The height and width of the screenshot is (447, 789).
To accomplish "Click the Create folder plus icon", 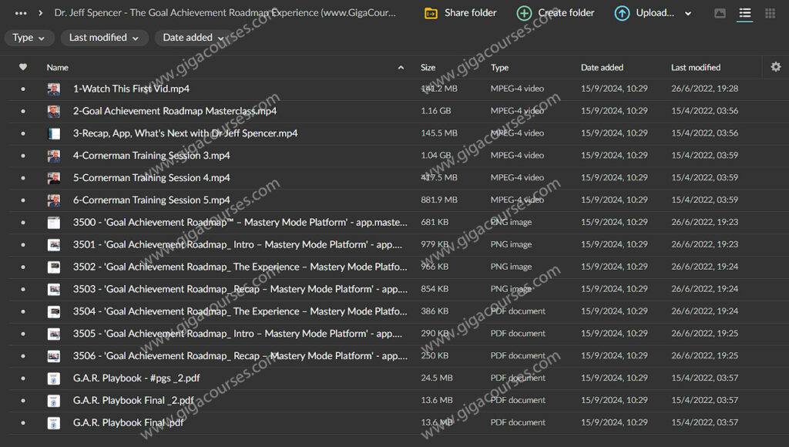I will point(524,13).
